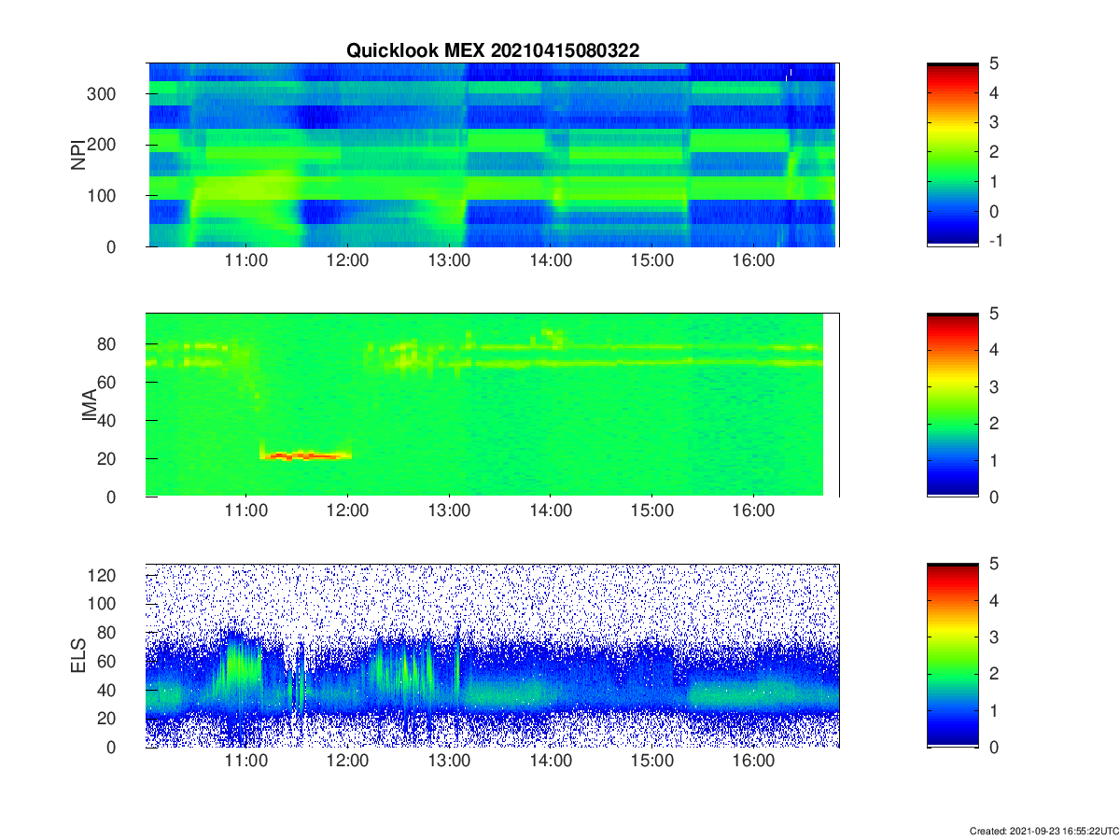
Task: Click '13:00' under the ELS panel
Action: (450, 763)
